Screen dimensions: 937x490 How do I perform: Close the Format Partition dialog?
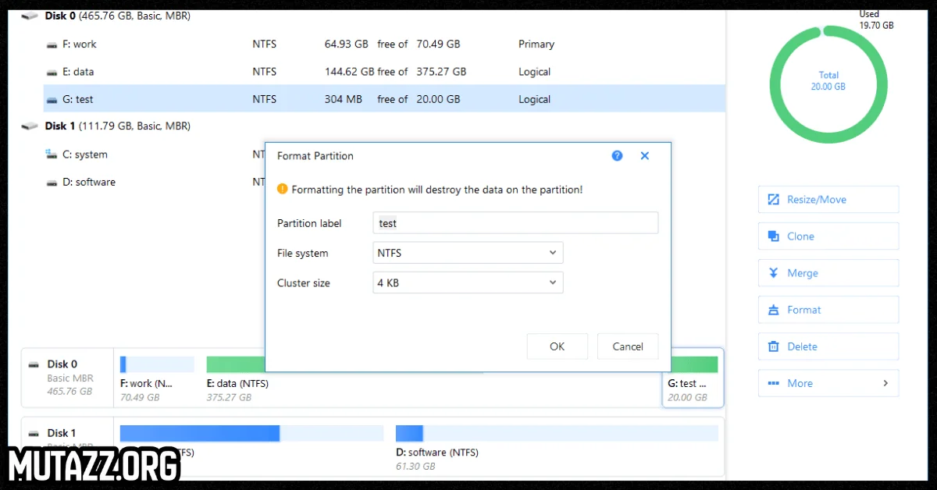pos(644,155)
